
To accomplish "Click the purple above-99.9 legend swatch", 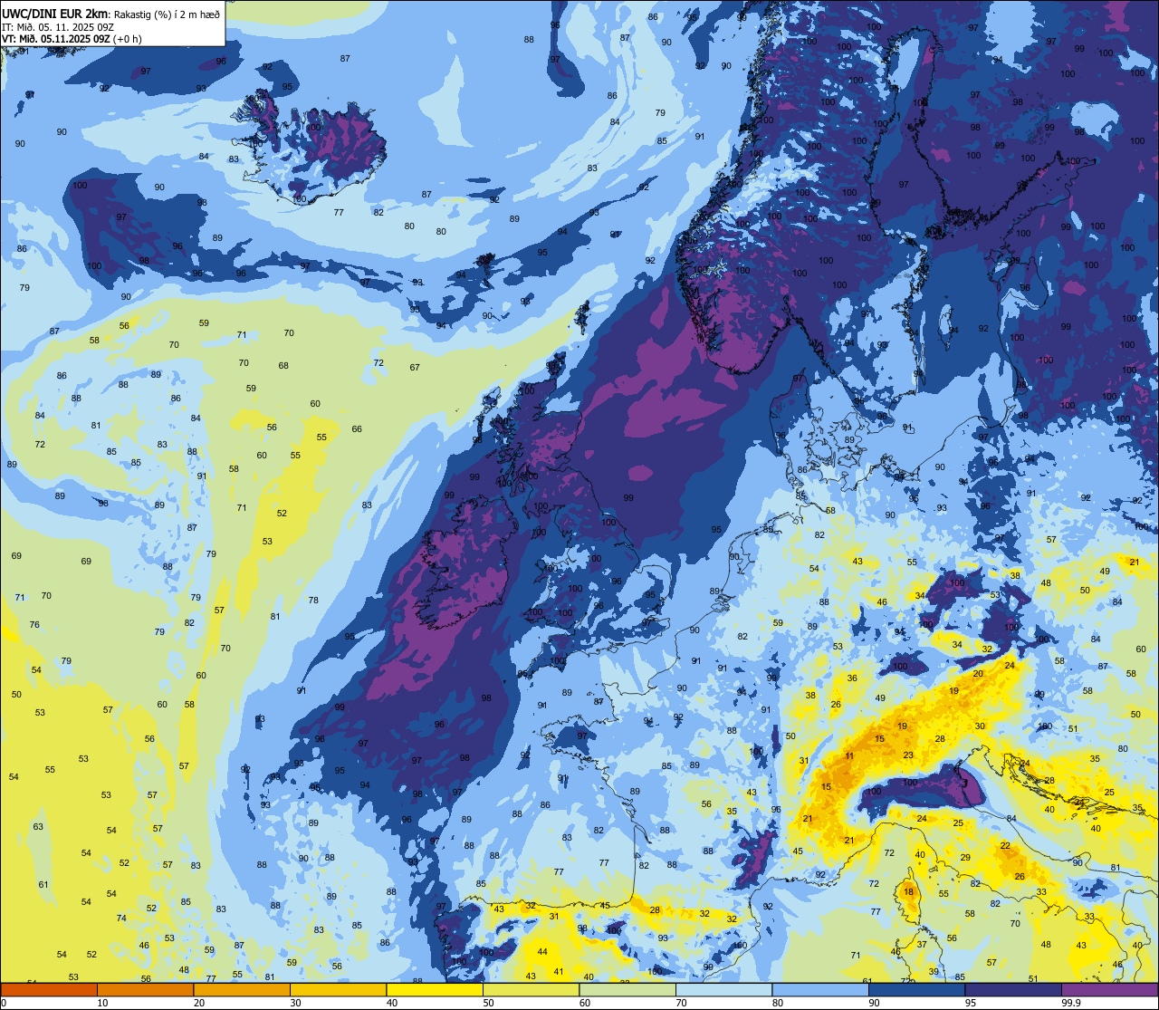I will pos(1109,990).
